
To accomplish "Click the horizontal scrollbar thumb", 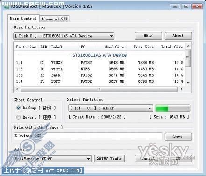I will tap(99, 89).
